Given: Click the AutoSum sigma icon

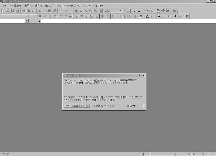Looking at the screenshot, I should click(x=81, y=11).
